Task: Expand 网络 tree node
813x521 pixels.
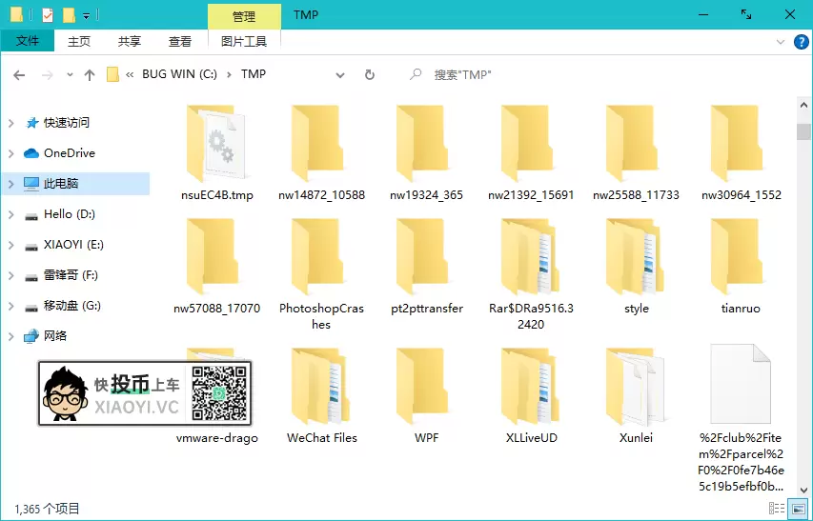Action: pyautogui.click(x=10, y=336)
